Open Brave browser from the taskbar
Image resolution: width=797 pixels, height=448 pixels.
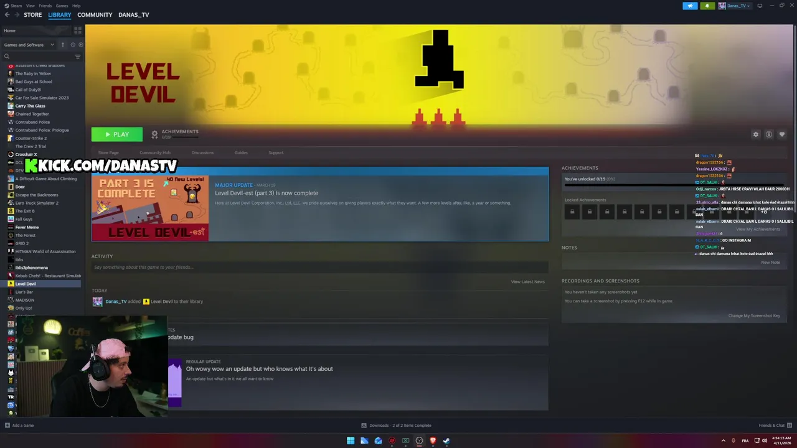(x=433, y=441)
